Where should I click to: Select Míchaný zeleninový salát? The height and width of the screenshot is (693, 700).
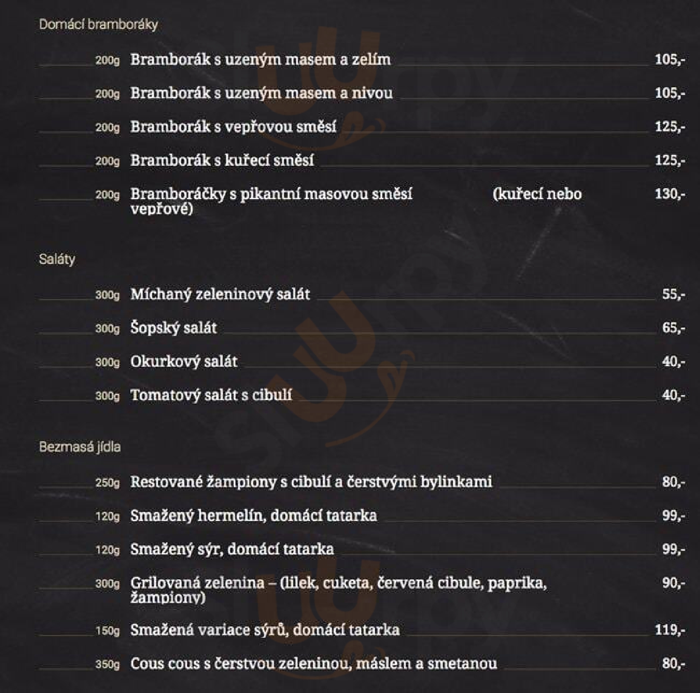tap(220, 294)
